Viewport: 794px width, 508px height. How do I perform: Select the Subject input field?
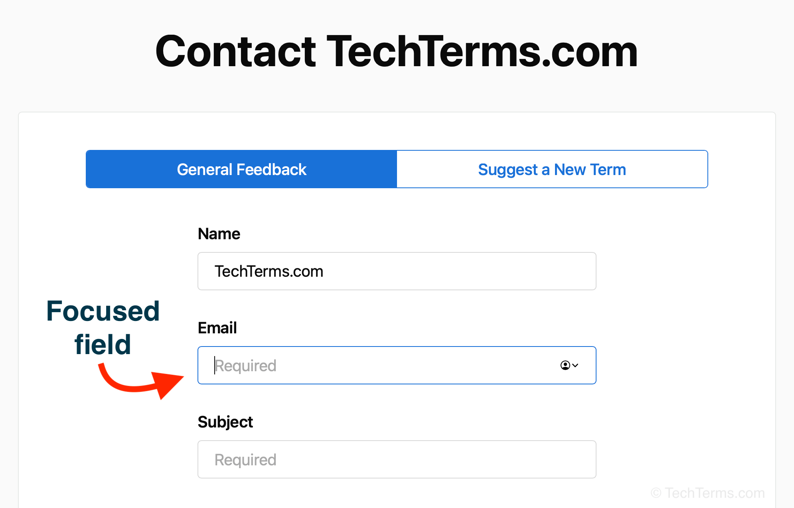click(x=397, y=459)
